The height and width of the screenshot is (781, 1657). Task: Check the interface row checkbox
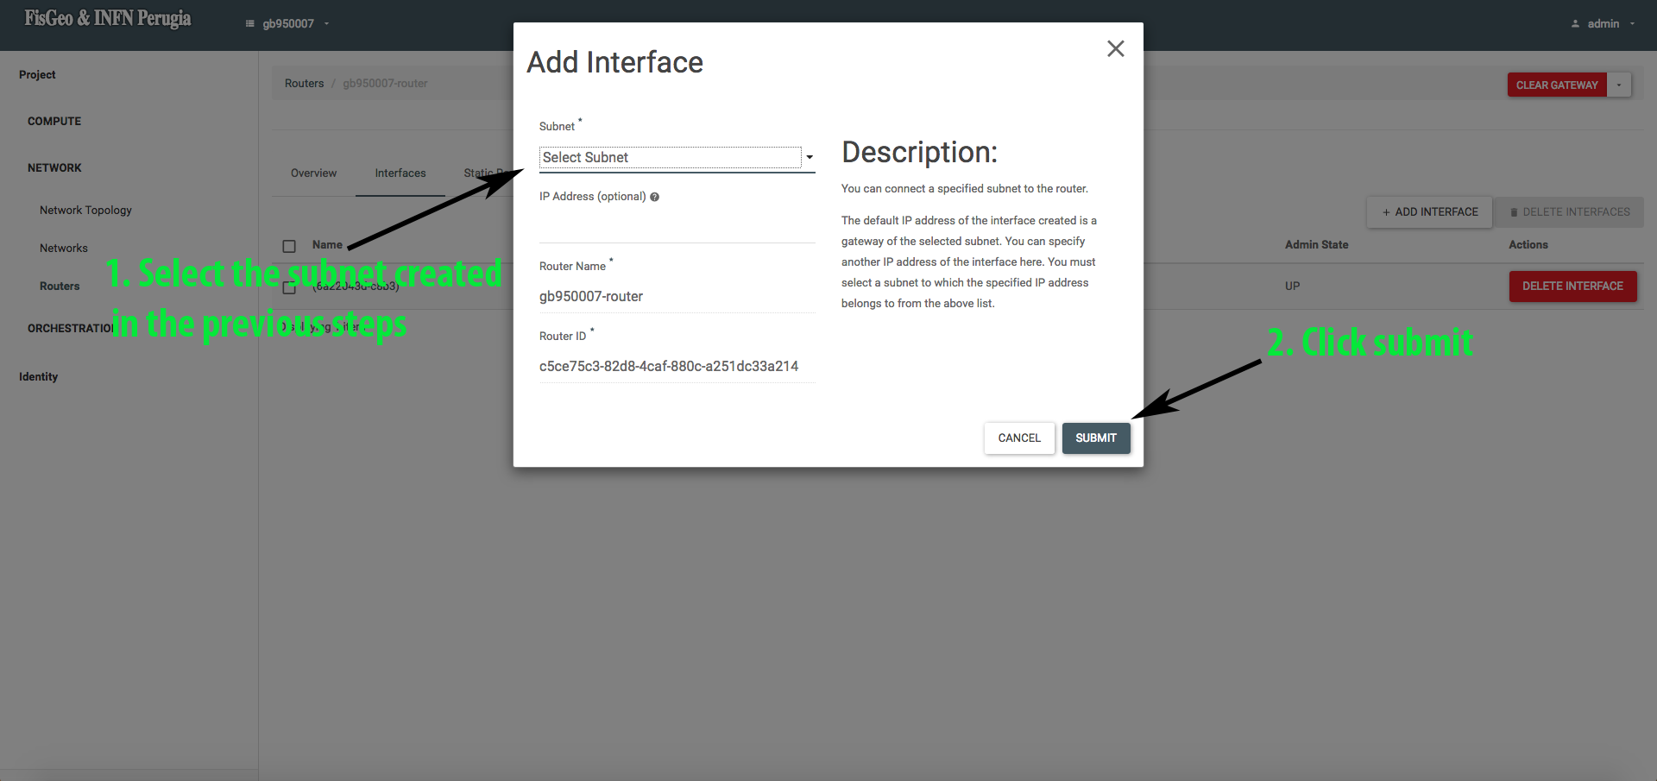coord(289,287)
